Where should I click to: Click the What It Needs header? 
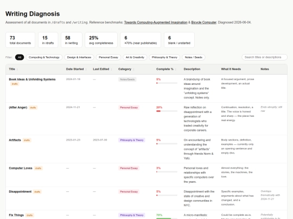231,69
